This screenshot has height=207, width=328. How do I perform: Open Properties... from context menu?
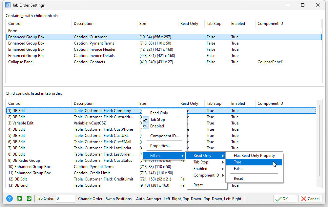tap(164, 146)
